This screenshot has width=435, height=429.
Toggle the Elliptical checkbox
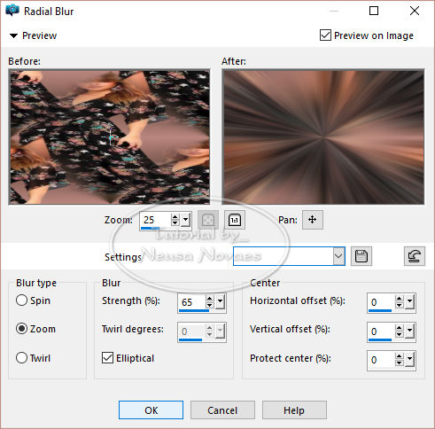[107, 358]
